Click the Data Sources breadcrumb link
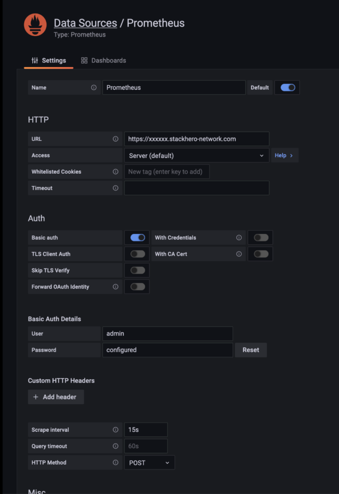 click(85, 23)
